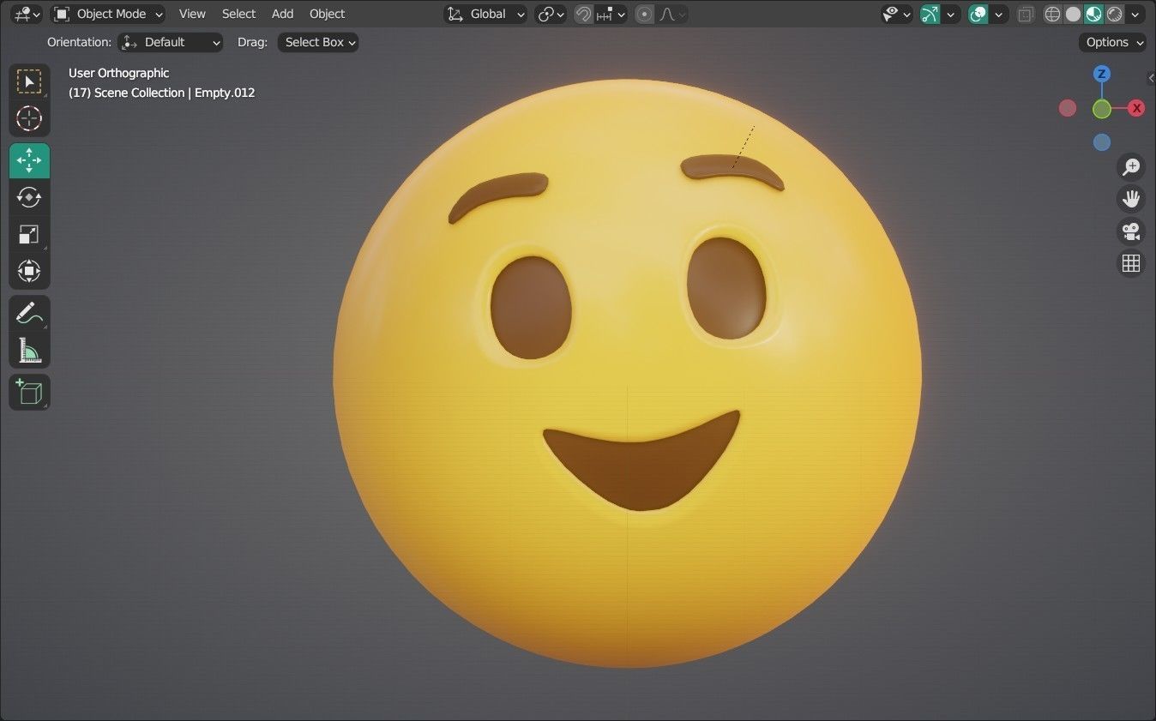This screenshot has height=721, width=1156.
Task: Click the 'User Orthographic' view label
Action: point(118,73)
